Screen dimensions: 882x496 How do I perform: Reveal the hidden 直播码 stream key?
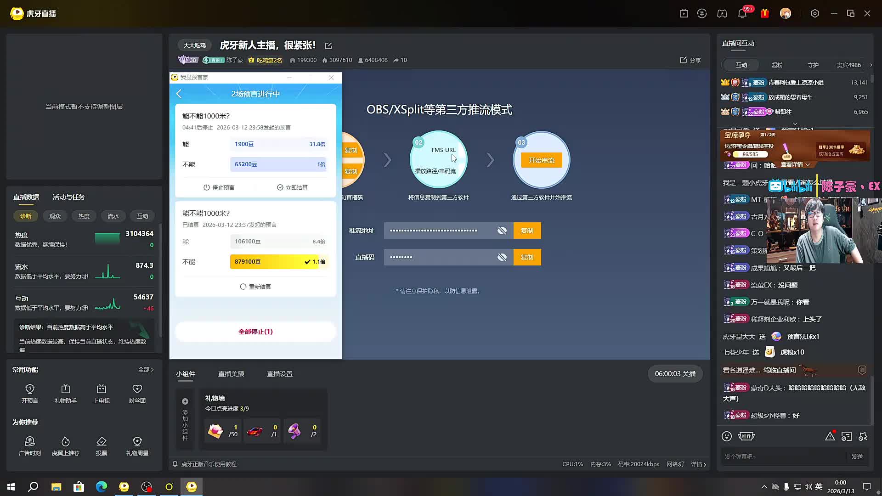(502, 257)
